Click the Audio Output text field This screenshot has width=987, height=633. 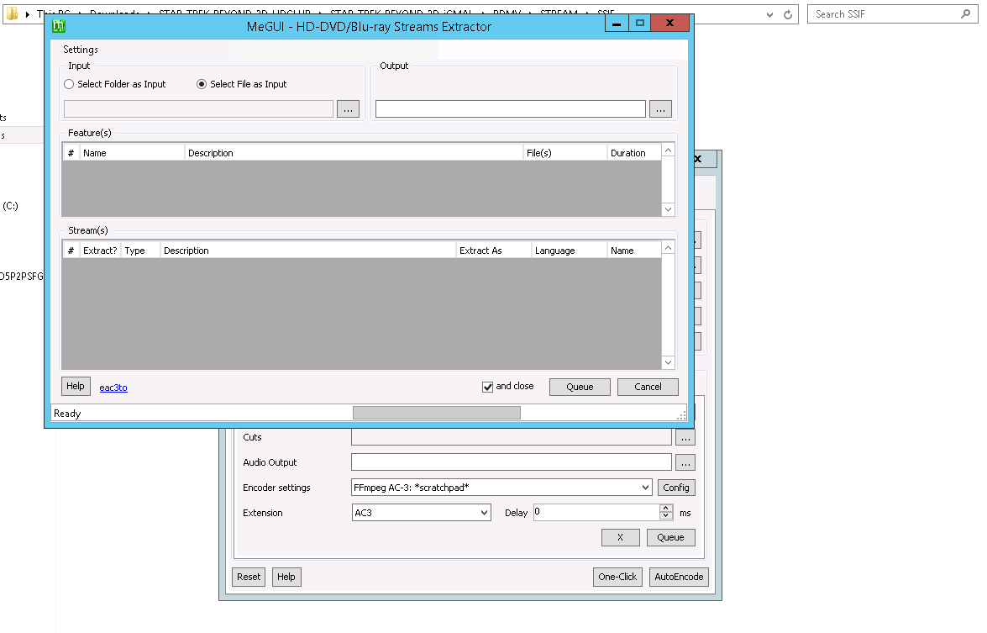(x=511, y=462)
